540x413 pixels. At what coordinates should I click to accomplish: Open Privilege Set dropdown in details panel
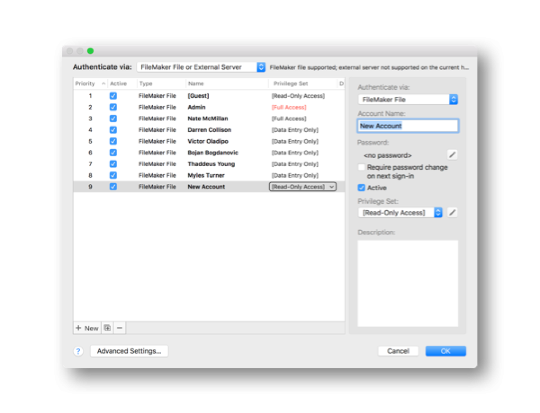pos(400,213)
